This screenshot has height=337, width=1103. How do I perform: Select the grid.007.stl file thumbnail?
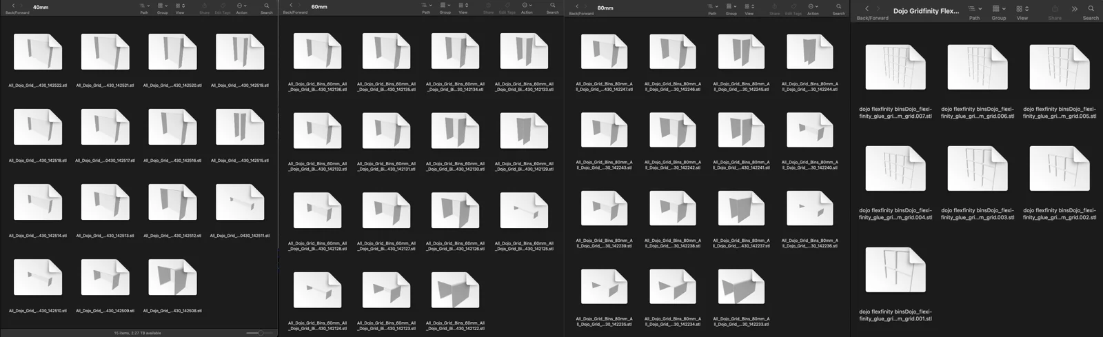click(895, 67)
